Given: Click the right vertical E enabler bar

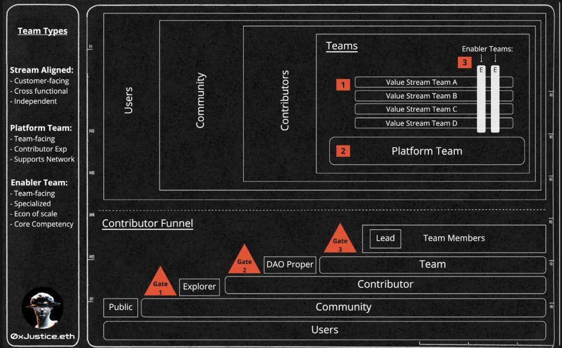Looking at the screenshot, I should (x=495, y=99).
